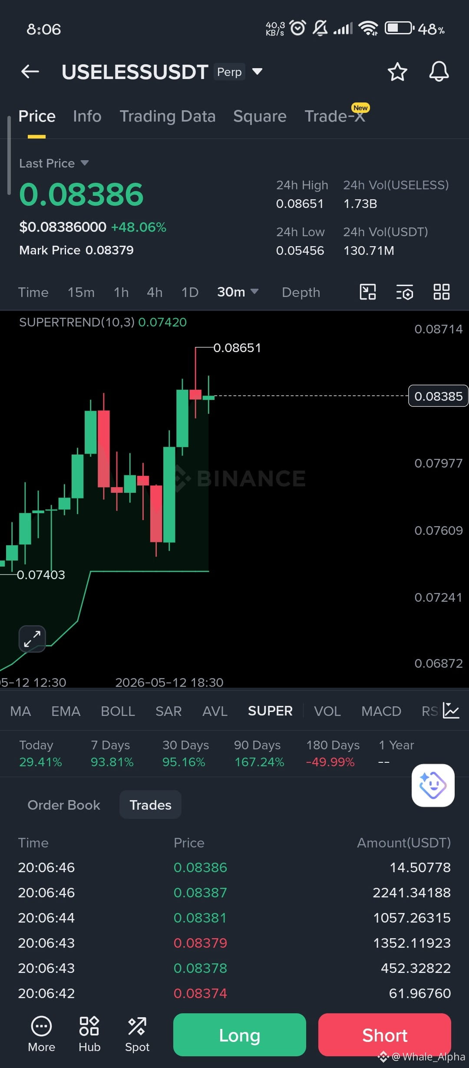Image resolution: width=469 pixels, height=1068 pixels.
Task: Tap the alarm clock status bar icon
Action: pyautogui.click(x=298, y=28)
